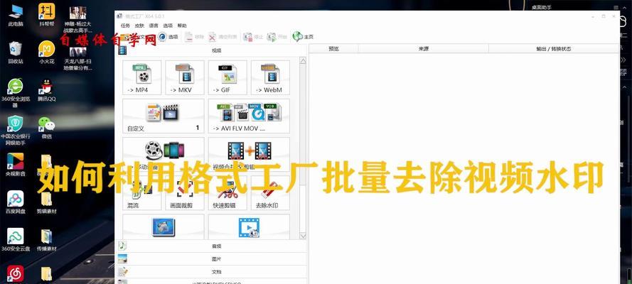
Task: Open the screen recorder tile
Action: pyautogui.click(x=164, y=227)
